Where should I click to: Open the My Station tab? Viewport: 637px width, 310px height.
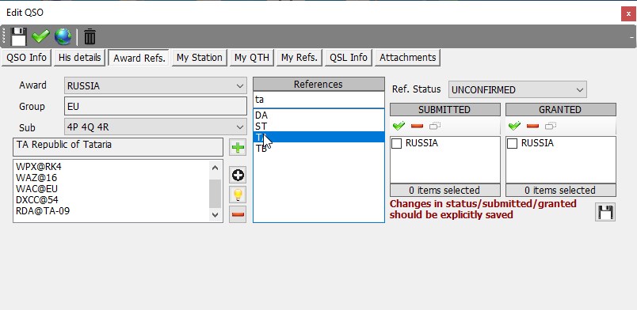tap(199, 58)
